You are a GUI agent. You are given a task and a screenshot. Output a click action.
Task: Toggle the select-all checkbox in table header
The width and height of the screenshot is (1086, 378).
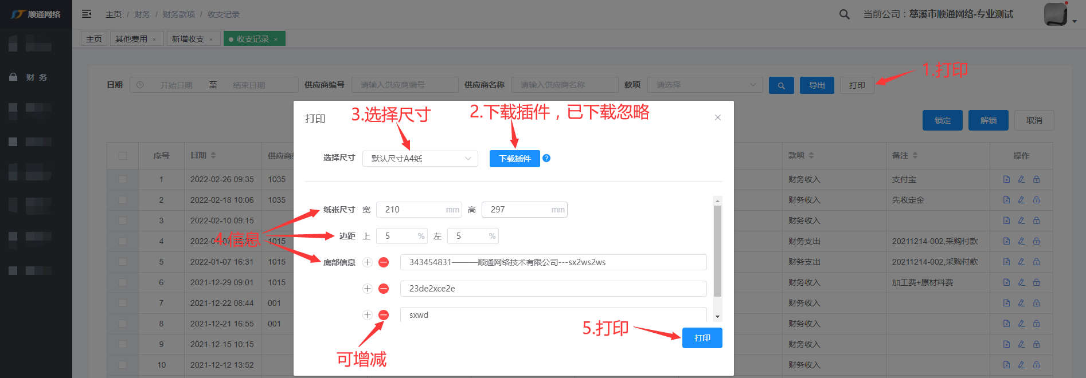[x=122, y=156]
